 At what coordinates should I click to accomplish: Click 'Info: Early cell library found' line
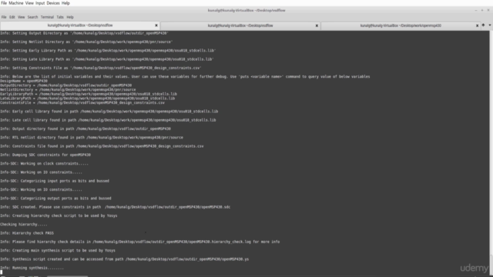coord(109,111)
